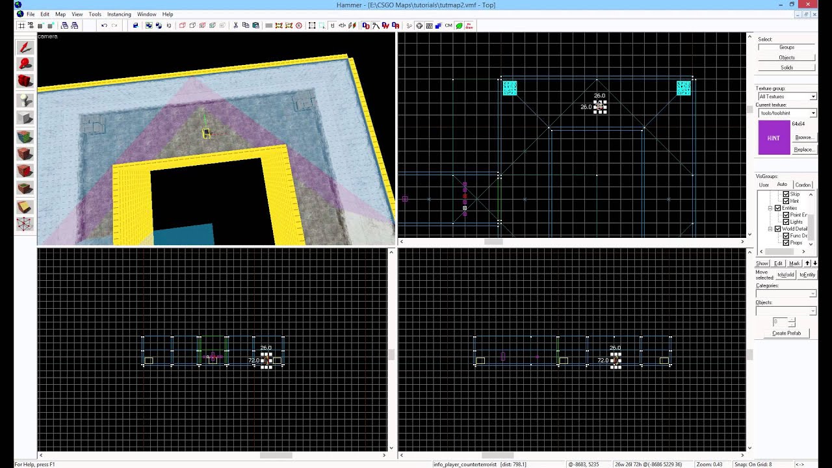Uncheck the Hint visgroup checkbox

point(786,201)
